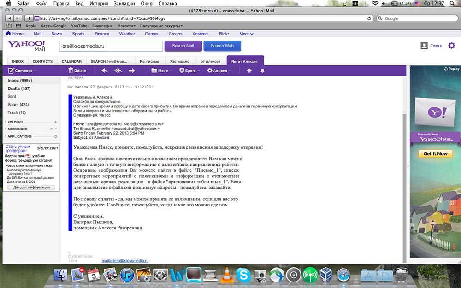
Task: Click Replay on the Yahoo ad
Action: [452, 69]
